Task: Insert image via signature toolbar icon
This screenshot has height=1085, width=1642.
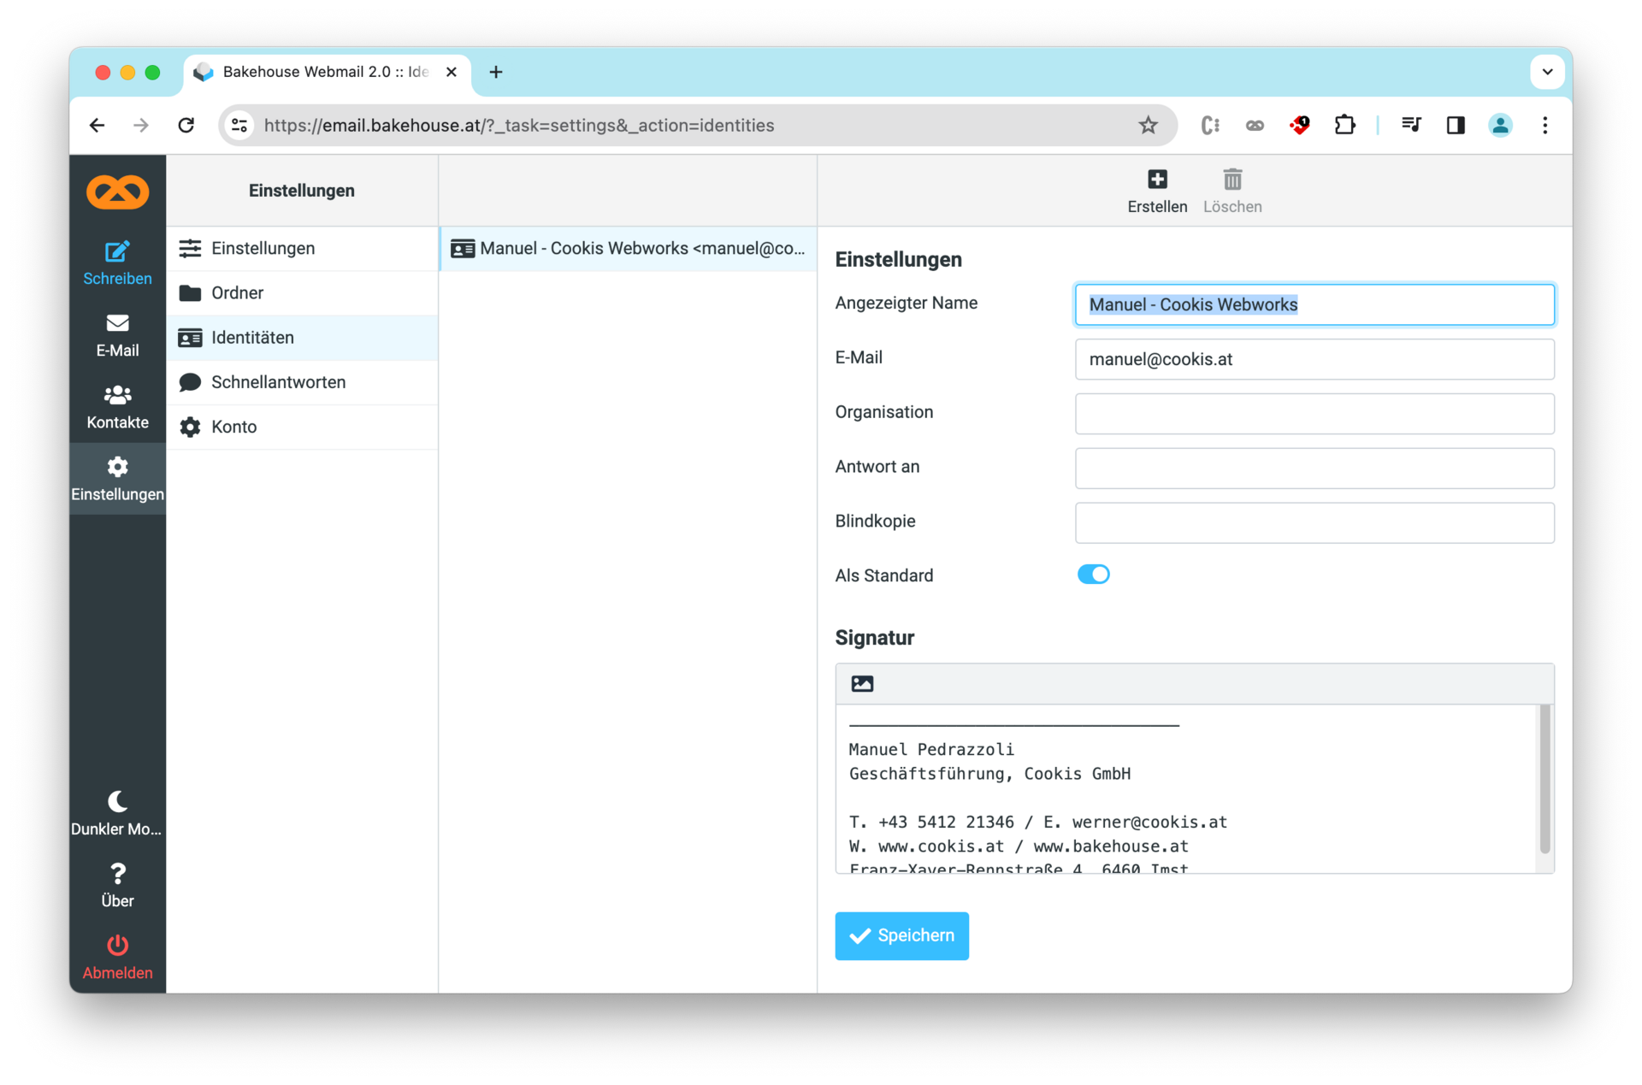Action: [862, 684]
